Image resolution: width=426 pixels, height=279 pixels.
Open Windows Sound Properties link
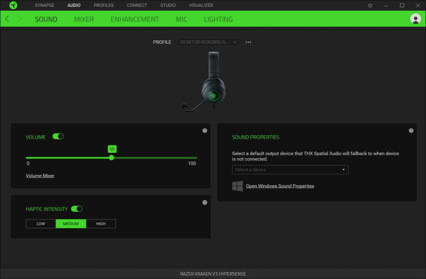click(280, 186)
